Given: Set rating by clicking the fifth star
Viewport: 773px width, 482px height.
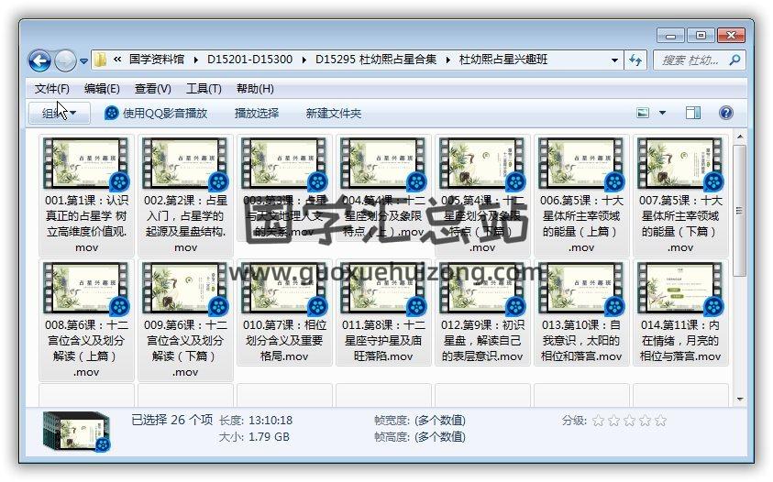Looking at the screenshot, I should pyautogui.click(x=660, y=421).
